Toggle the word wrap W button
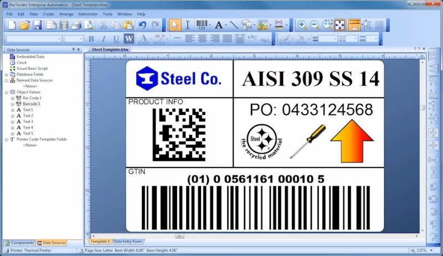This screenshot has width=443, height=256. tap(129, 39)
